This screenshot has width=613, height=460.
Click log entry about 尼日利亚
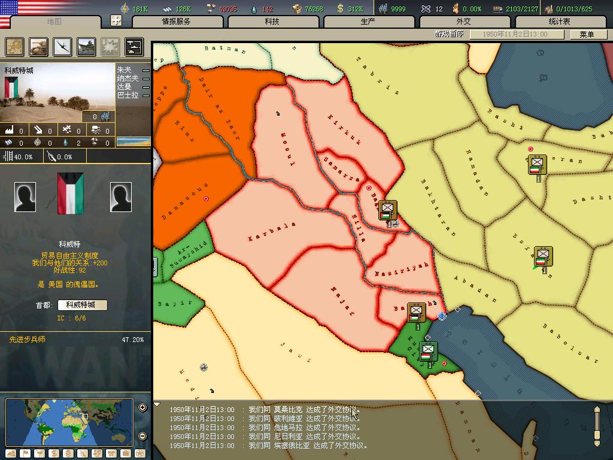[265, 437]
